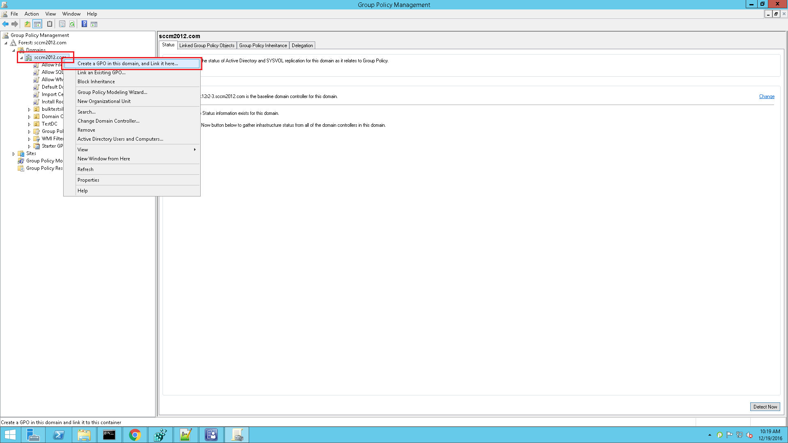Image resolution: width=788 pixels, height=443 pixels.
Task: Toggle the Show/Hide Console Tree toolbar icon
Action: coord(37,24)
